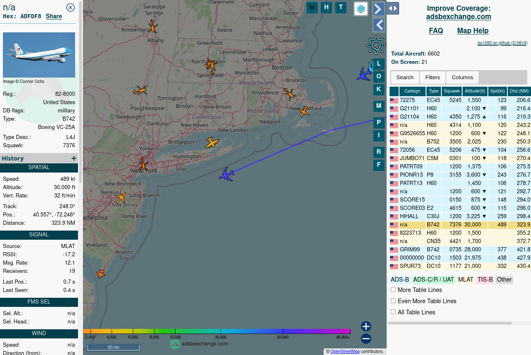The width and height of the screenshot is (531, 355).
Task: Select the PIONR13 row in table
Action: tap(460, 175)
